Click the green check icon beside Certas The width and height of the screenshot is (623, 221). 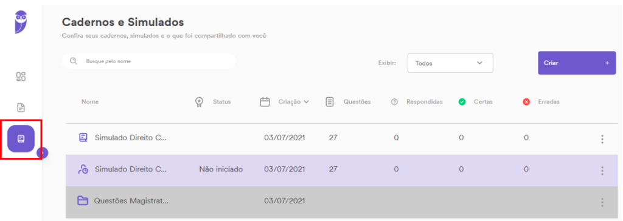pyautogui.click(x=462, y=102)
